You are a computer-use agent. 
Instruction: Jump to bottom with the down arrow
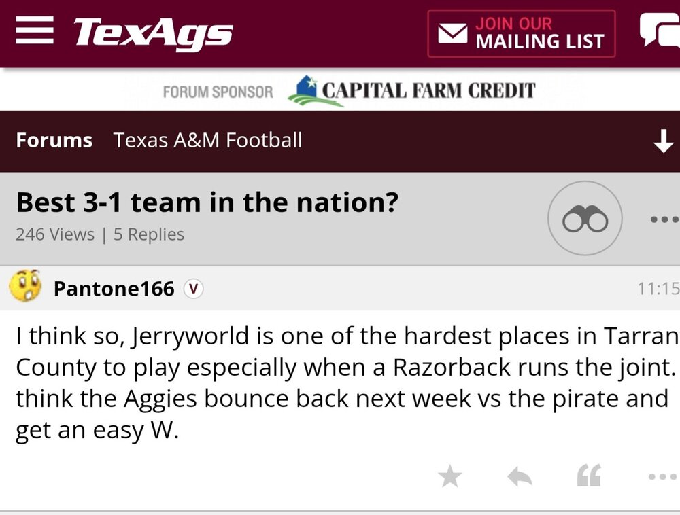point(662,141)
